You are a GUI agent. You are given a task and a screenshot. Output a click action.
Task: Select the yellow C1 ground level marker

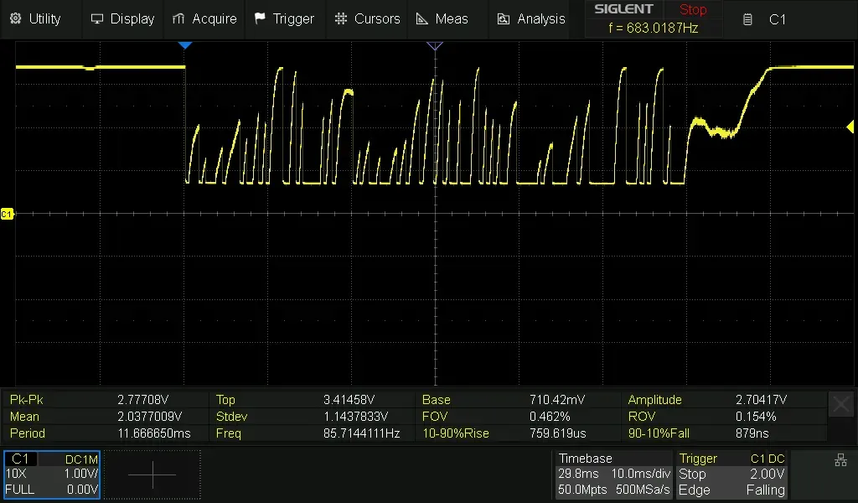pos(7,215)
